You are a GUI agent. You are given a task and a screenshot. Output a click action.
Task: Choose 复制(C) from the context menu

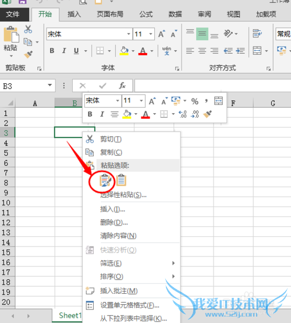132,152
